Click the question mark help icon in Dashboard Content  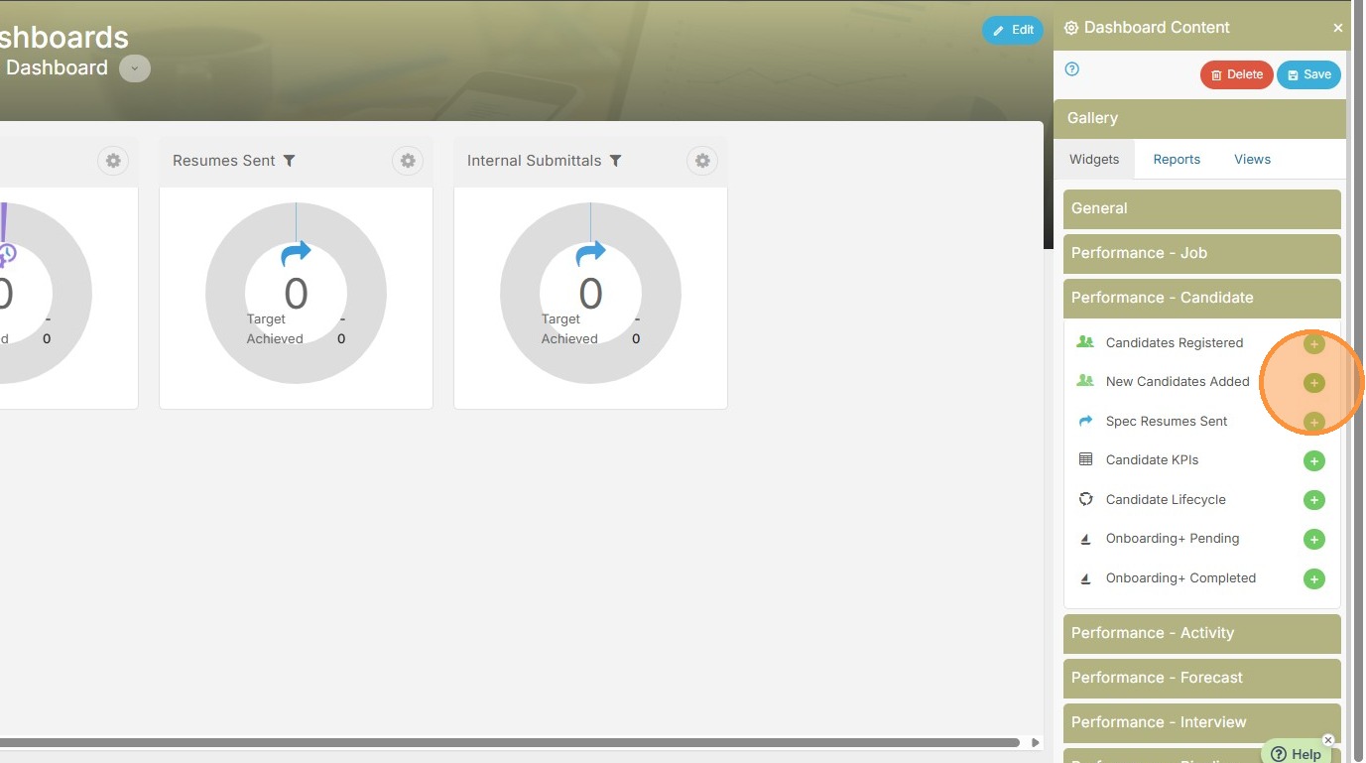pos(1071,69)
